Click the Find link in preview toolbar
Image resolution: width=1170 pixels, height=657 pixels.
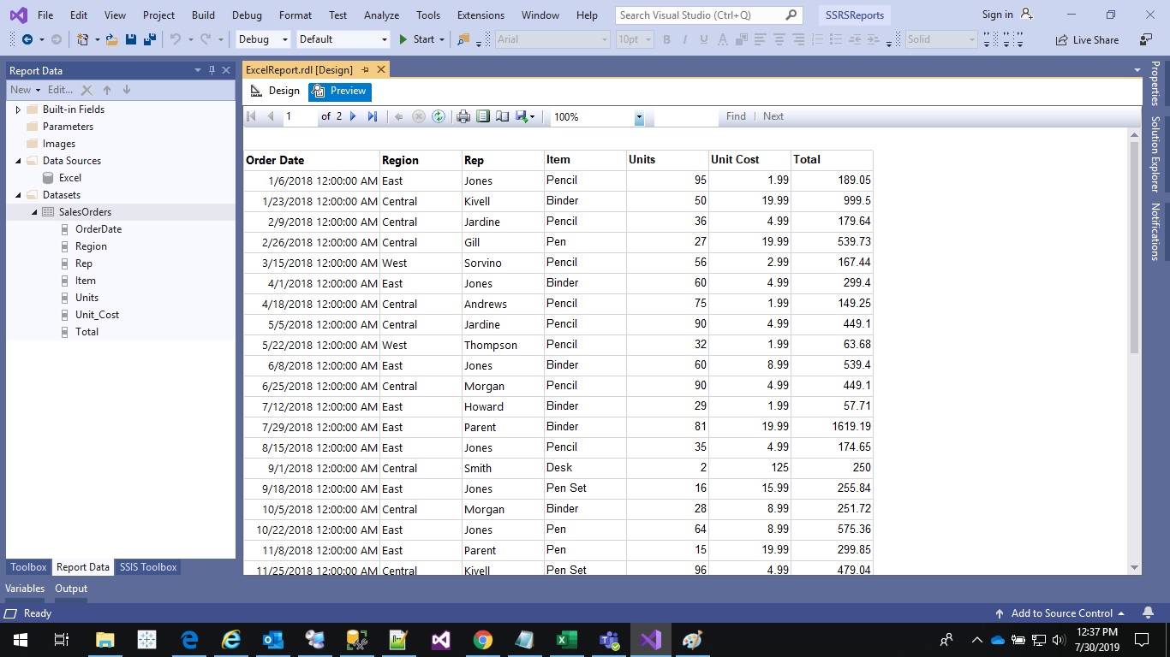(x=735, y=116)
